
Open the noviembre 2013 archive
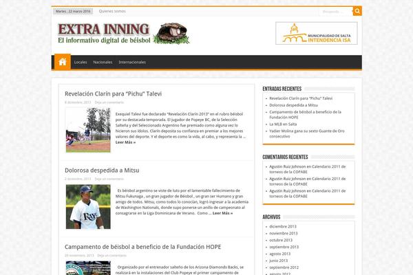[283, 233]
